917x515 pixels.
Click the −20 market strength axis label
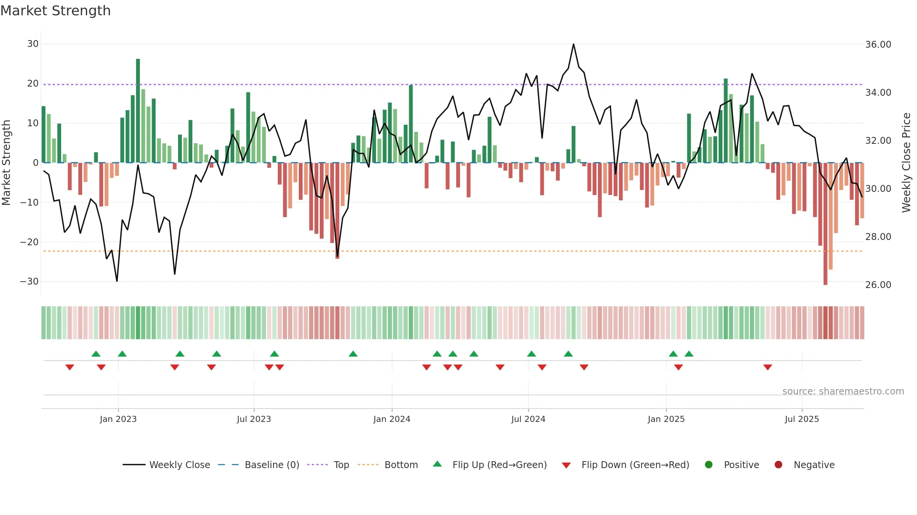click(x=29, y=242)
